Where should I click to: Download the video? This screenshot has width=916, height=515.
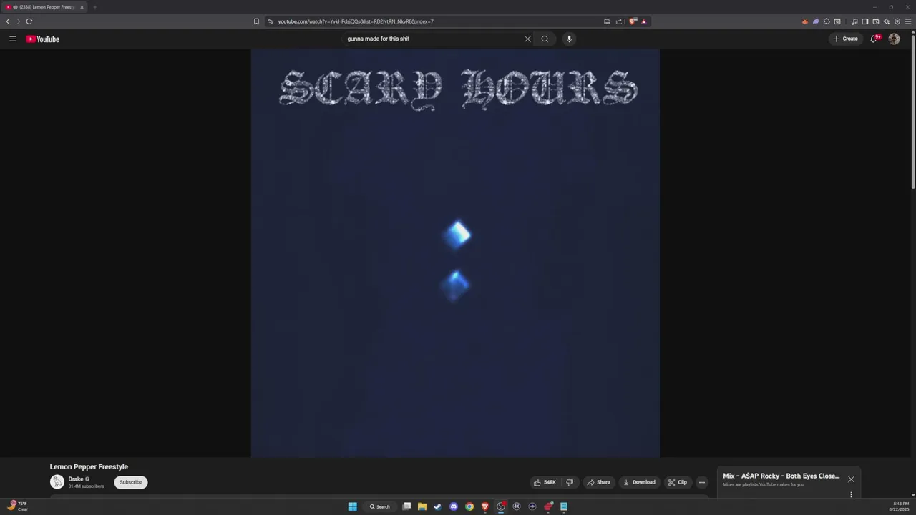point(639,482)
